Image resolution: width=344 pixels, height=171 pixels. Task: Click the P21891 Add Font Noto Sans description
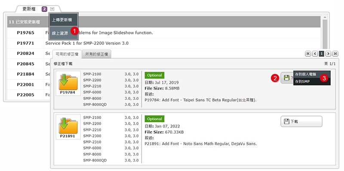200,144
